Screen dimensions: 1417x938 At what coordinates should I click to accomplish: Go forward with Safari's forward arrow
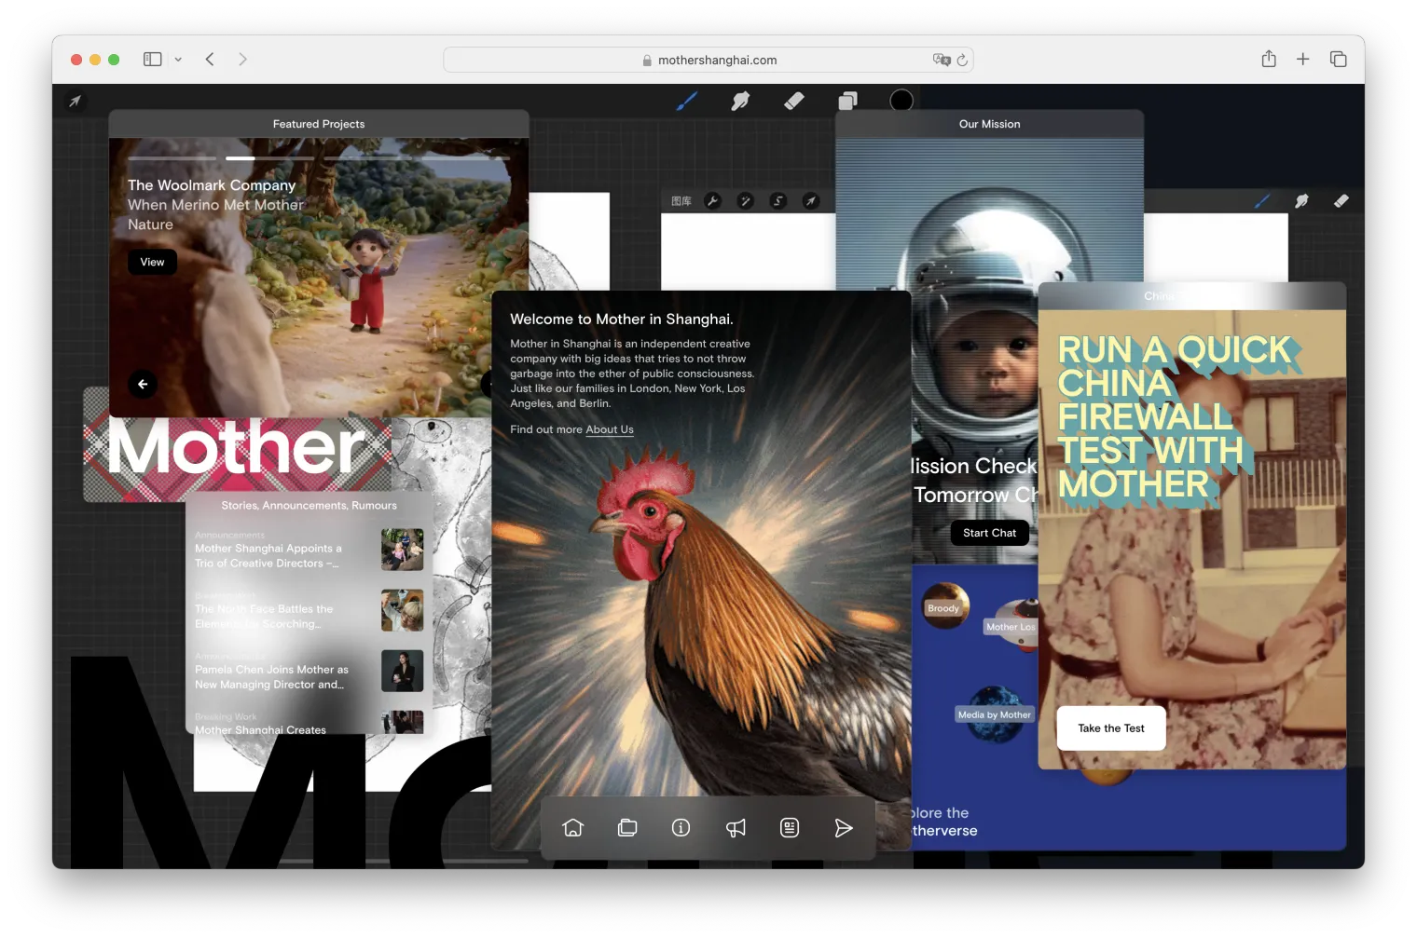[x=242, y=59]
